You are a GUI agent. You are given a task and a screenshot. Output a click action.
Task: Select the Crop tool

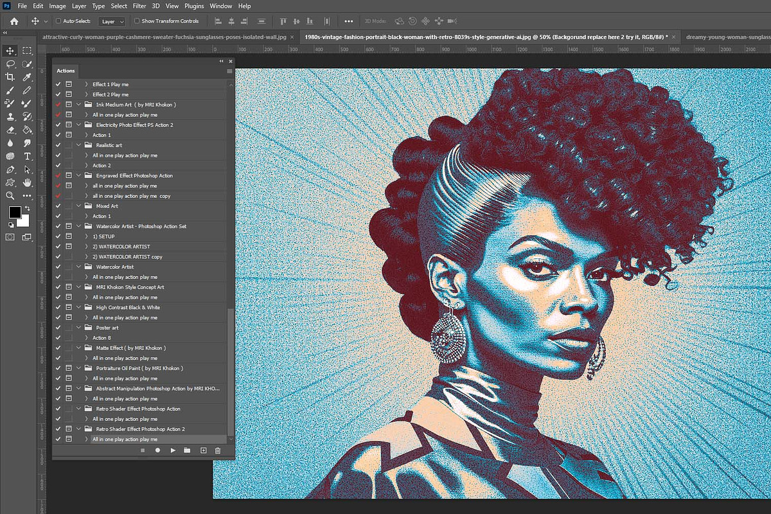[10, 77]
